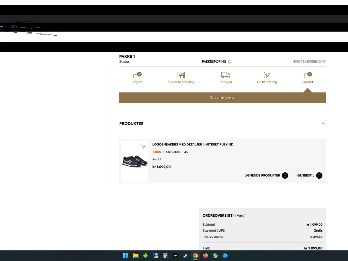This screenshot has width=348, height=261.
Task: Click the Afgivet status step icon
Action: click(137, 75)
